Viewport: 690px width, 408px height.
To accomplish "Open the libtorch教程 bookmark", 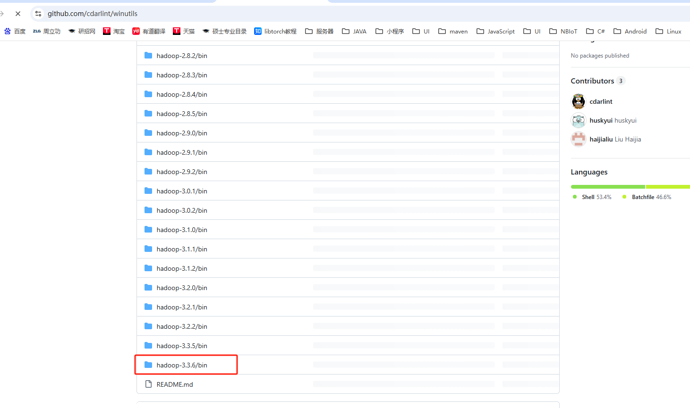I will pyautogui.click(x=275, y=31).
